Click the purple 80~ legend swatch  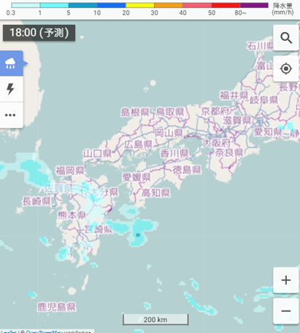[x=254, y=5]
